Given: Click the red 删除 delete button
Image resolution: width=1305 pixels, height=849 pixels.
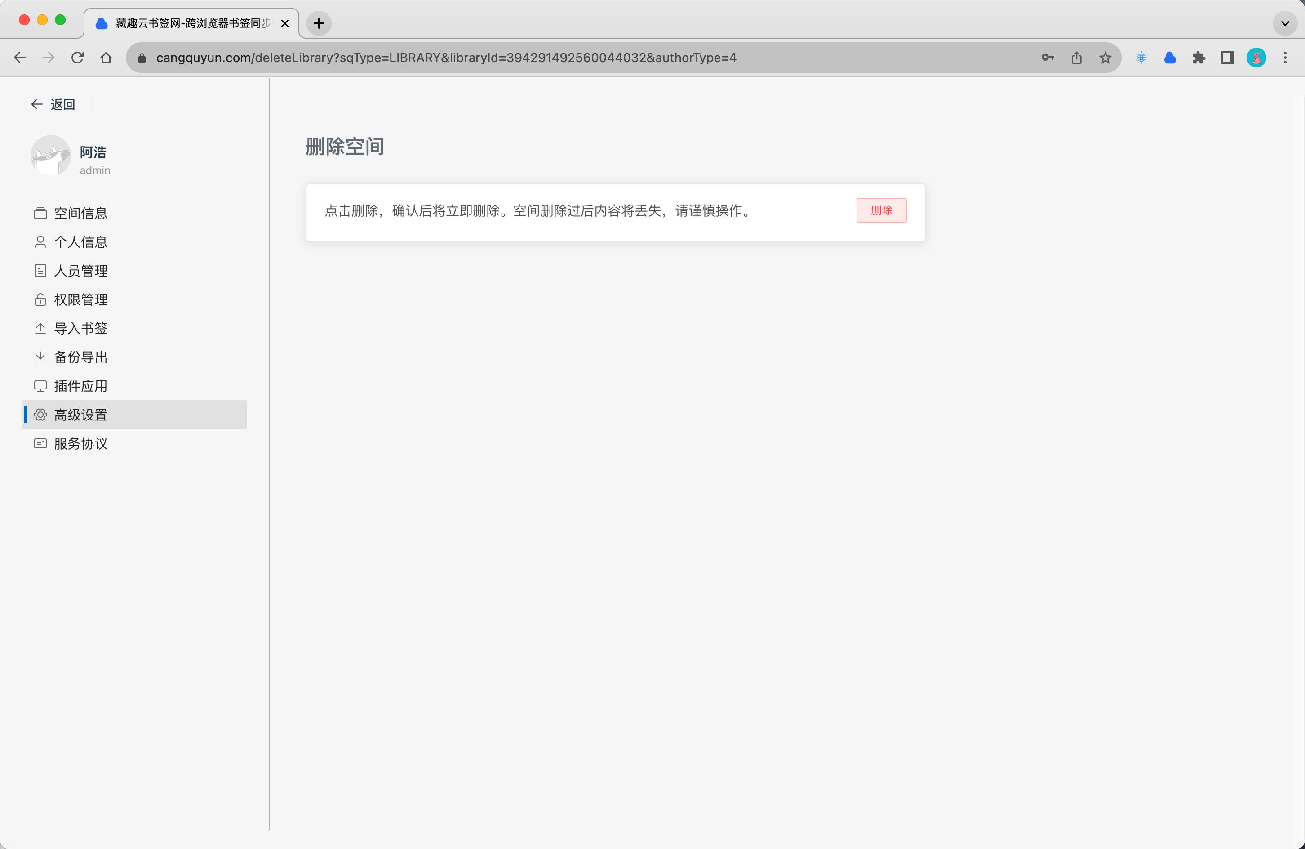Looking at the screenshot, I should pos(881,210).
